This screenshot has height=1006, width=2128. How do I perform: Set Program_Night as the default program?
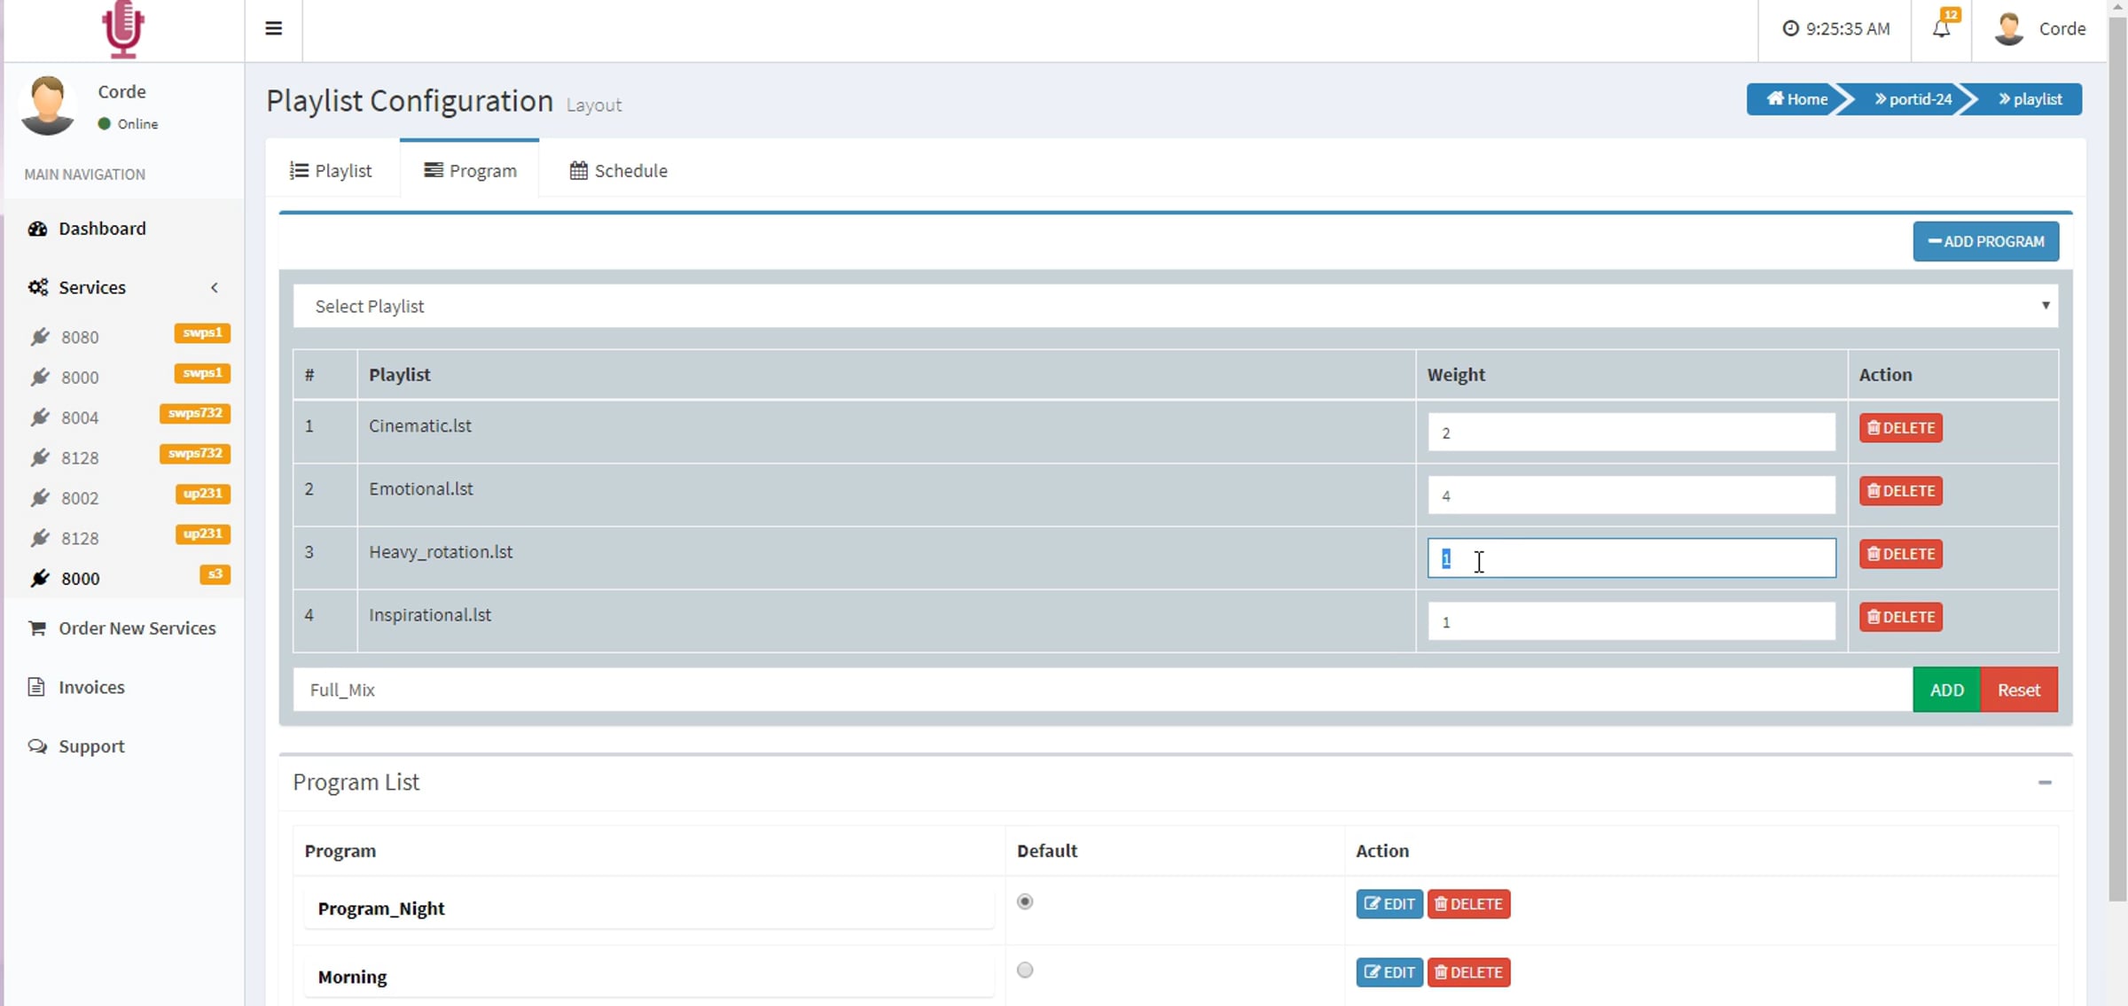tap(1025, 901)
